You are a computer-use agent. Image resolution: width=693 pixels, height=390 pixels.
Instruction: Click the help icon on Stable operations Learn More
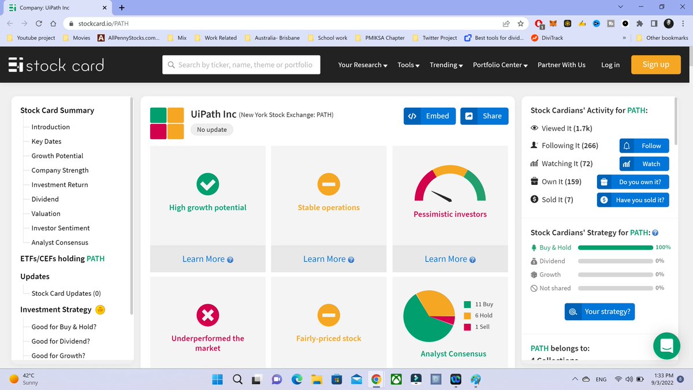351,260
